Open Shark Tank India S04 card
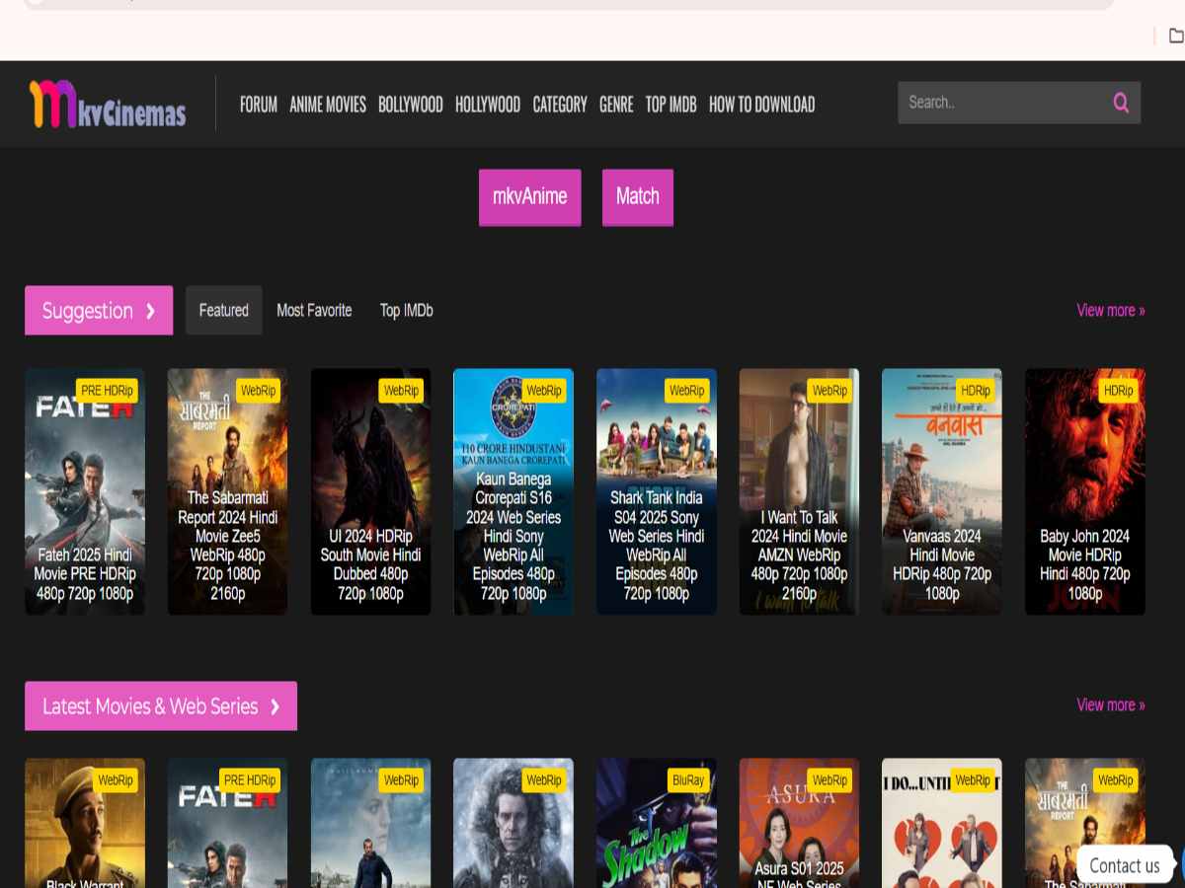 click(657, 492)
